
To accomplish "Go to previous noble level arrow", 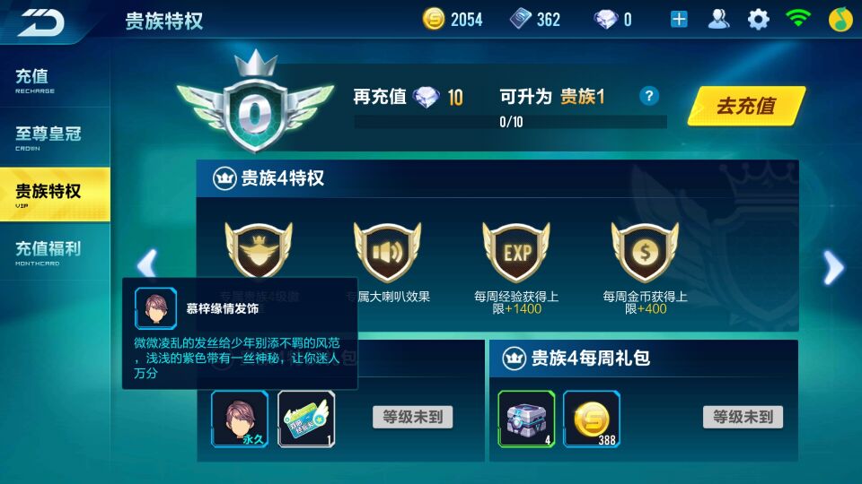I will (x=147, y=264).
